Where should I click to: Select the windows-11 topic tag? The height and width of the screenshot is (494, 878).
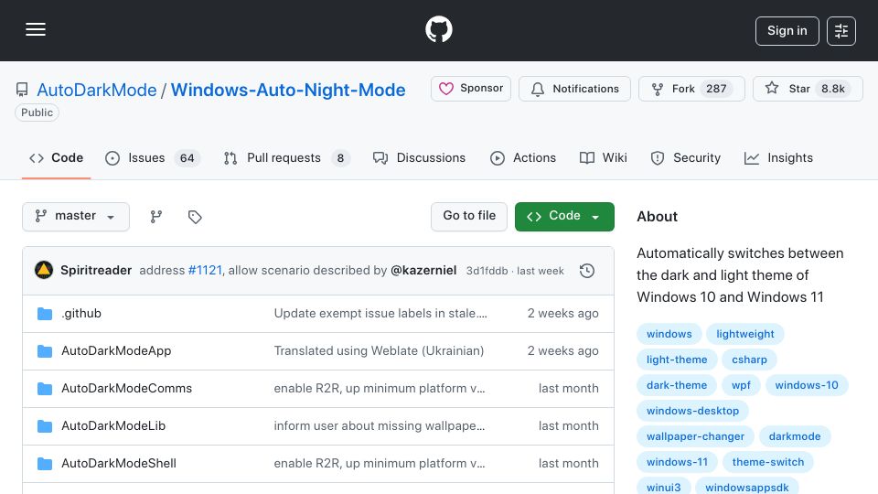(677, 463)
